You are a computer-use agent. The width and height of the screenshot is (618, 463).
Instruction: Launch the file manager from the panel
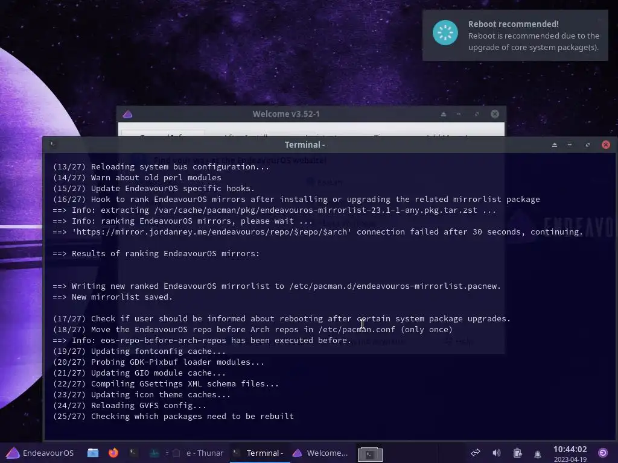[x=93, y=453]
